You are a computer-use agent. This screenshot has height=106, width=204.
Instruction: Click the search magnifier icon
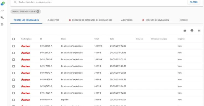coord(15,2)
